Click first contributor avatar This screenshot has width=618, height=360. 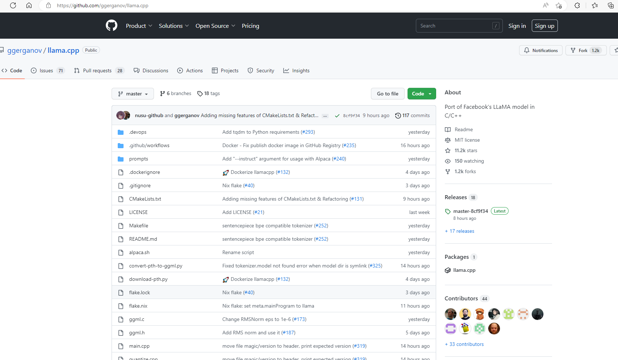pos(450,314)
